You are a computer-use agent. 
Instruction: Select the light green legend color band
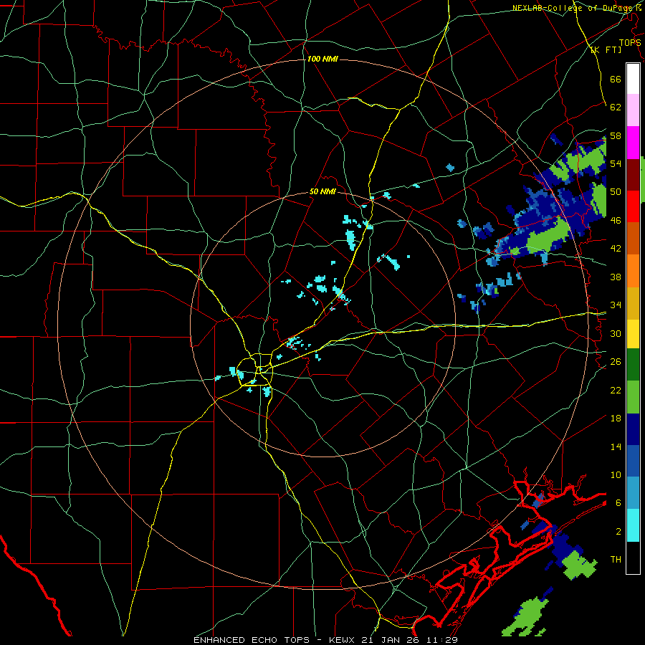click(x=633, y=397)
